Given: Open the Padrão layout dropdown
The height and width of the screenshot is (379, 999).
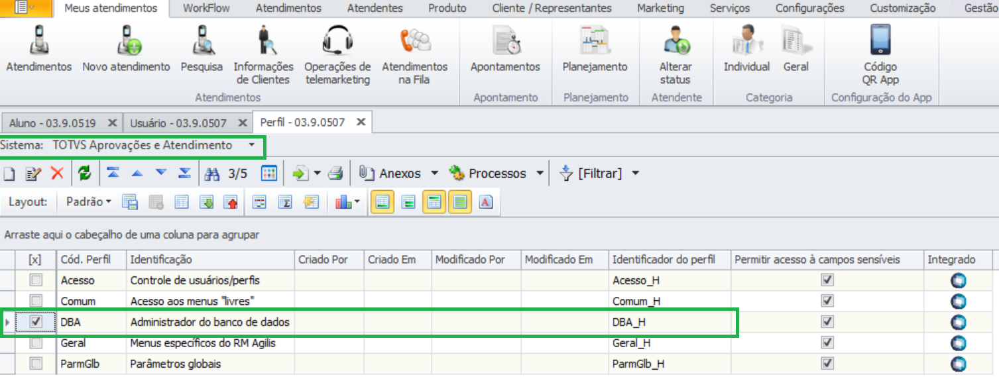Looking at the screenshot, I should click(x=89, y=202).
